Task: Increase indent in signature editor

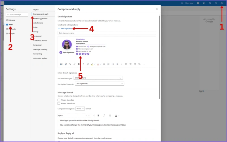Action: (x=117, y=64)
